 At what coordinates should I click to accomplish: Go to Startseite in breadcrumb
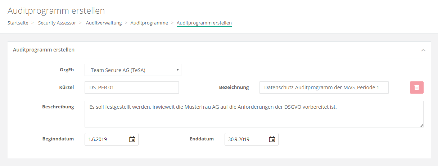pos(18,23)
